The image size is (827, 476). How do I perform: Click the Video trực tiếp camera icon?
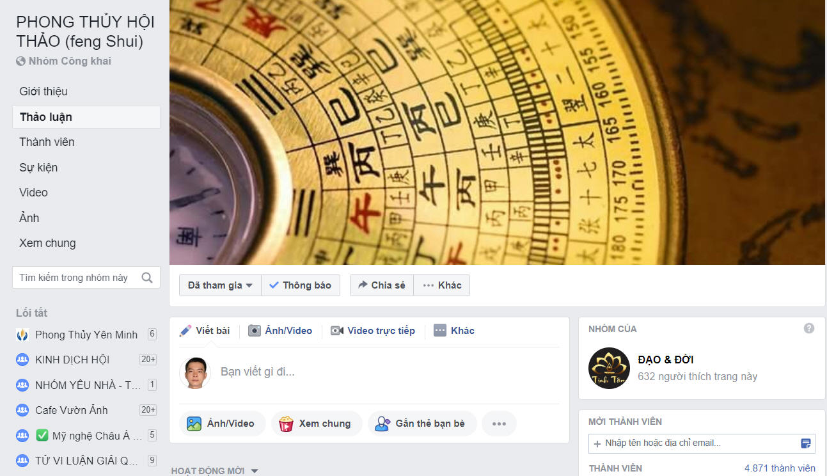pyautogui.click(x=337, y=331)
